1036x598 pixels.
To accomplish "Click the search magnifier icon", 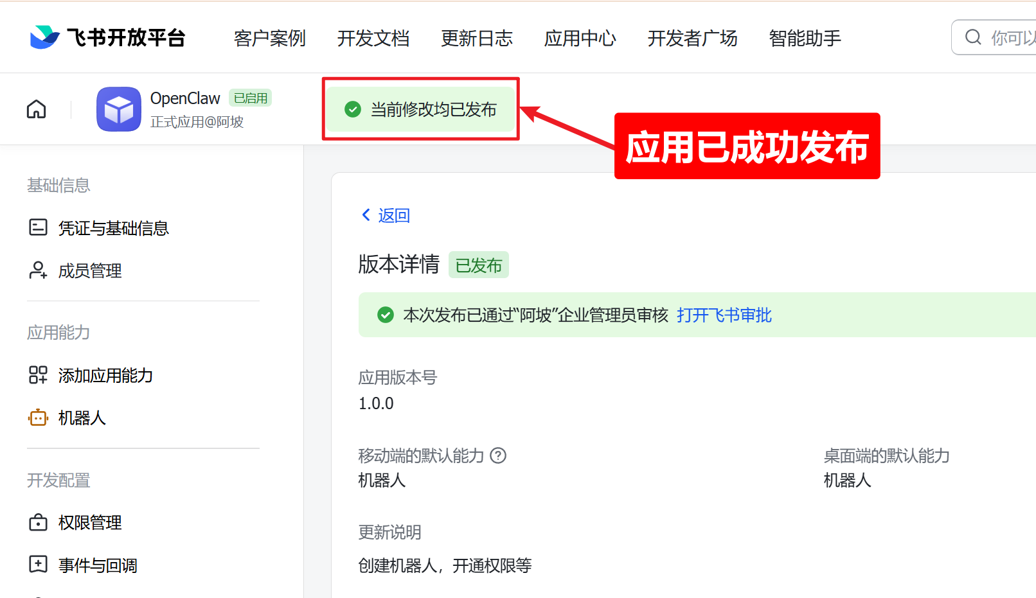I will click(973, 37).
